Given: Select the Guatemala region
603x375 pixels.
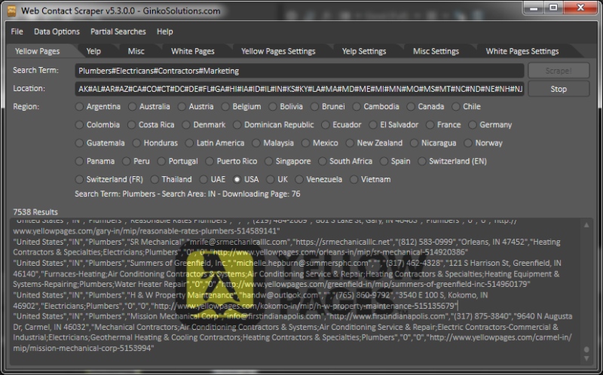Looking at the screenshot, I should [x=100, y=143].
